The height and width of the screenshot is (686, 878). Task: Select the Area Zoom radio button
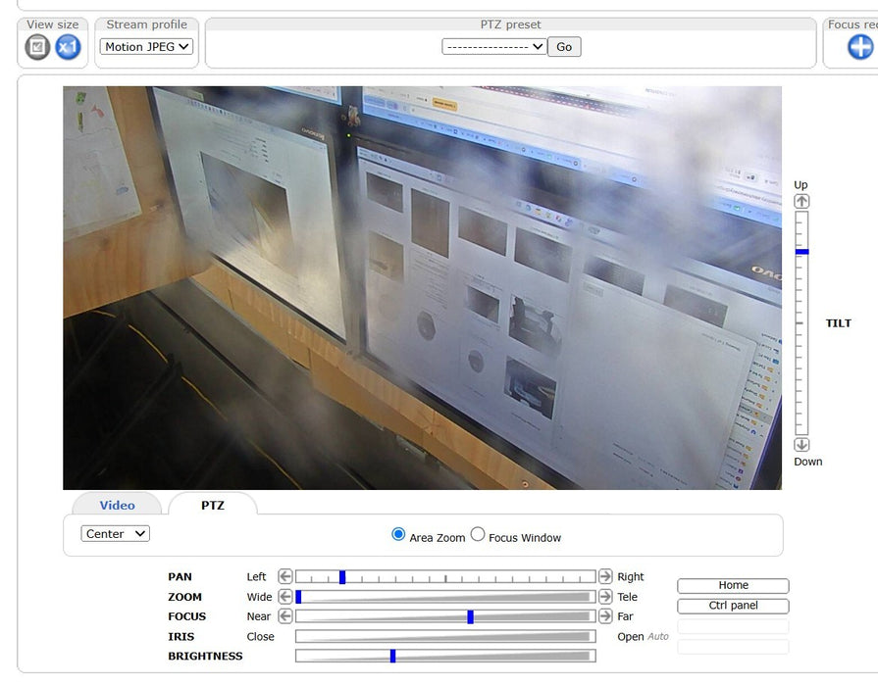pos(398,534)
